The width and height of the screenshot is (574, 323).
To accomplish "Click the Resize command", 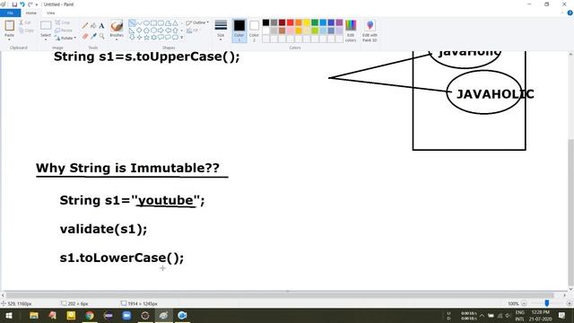I will pos(64,31).
